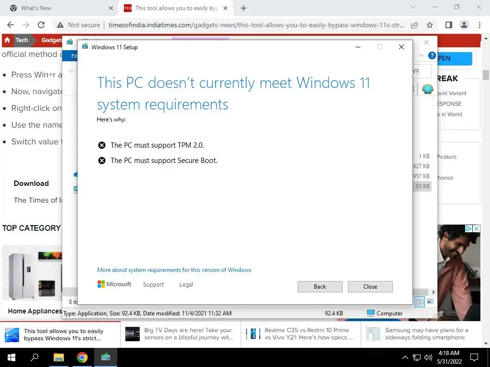Open taskbar search
The height and width of the screenshot is (367, 490).
(34, 357)
